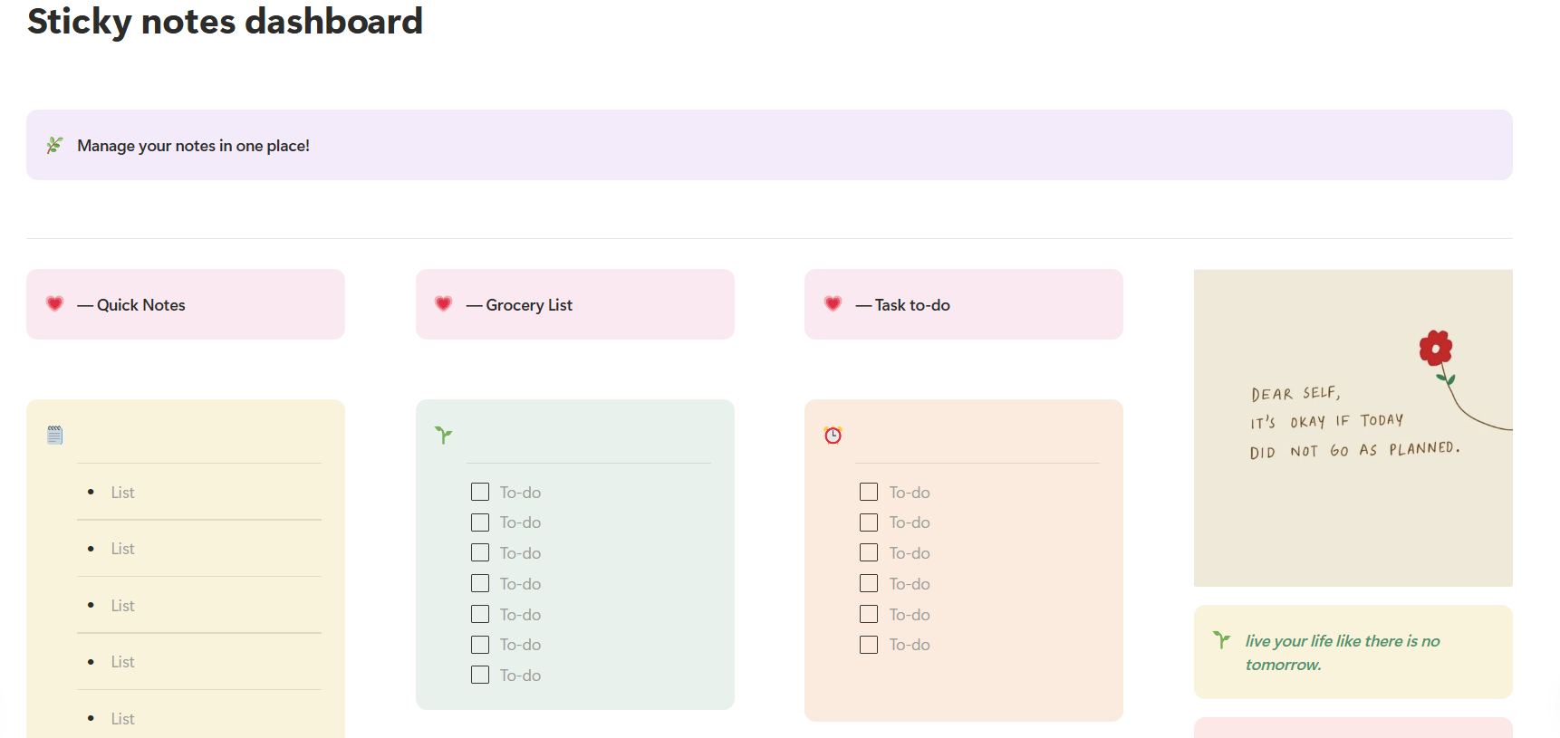
Task: Check the third To-do box in the peach note
Action: coord(869,552)
